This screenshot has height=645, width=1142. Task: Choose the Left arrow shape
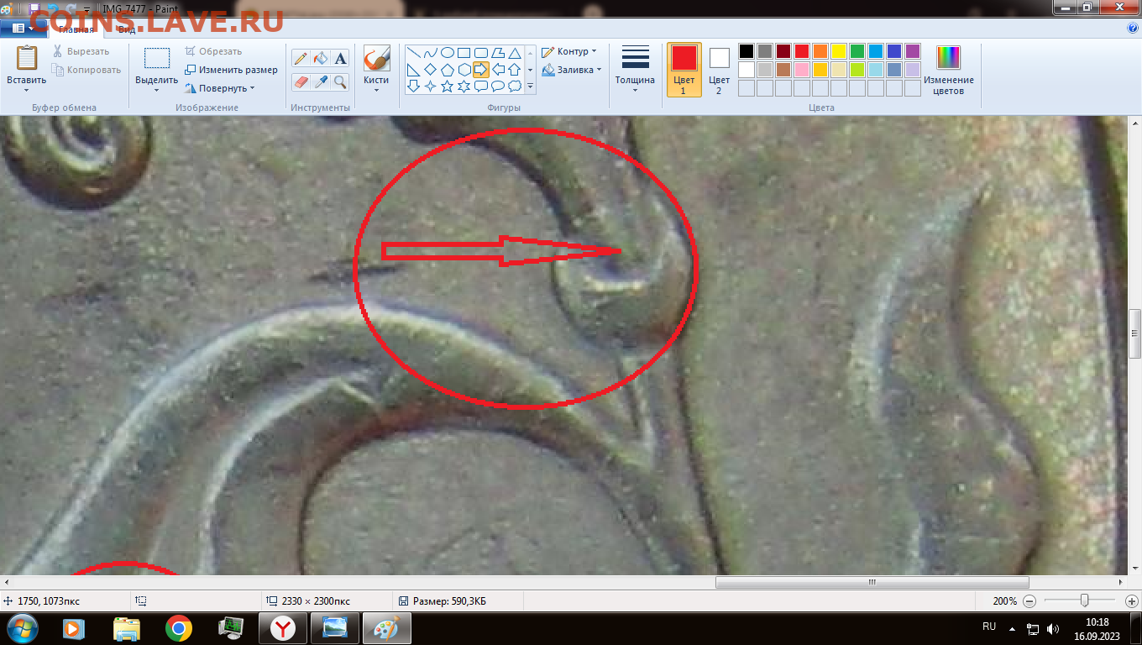(498, 70)
